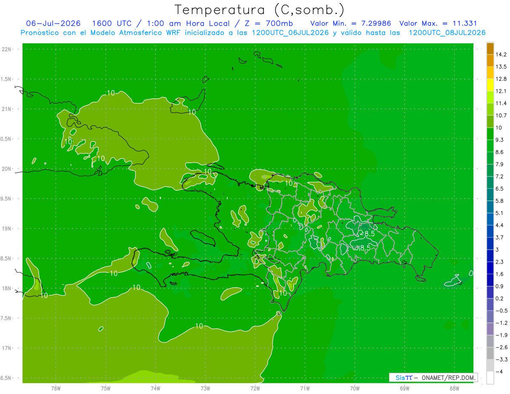Click the colorbar label '-3.3'
Image resolution: width=510 pixels, height=394 pixels.
coord(501,359)
